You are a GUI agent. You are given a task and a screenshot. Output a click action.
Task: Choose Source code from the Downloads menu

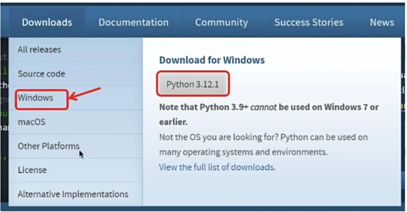tap(76, 74)
